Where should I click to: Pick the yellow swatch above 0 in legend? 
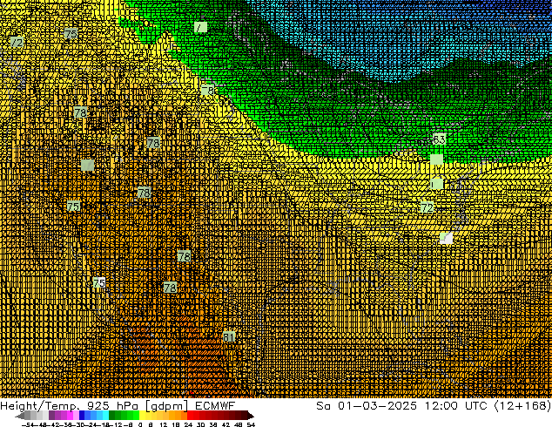pos(143,416)
